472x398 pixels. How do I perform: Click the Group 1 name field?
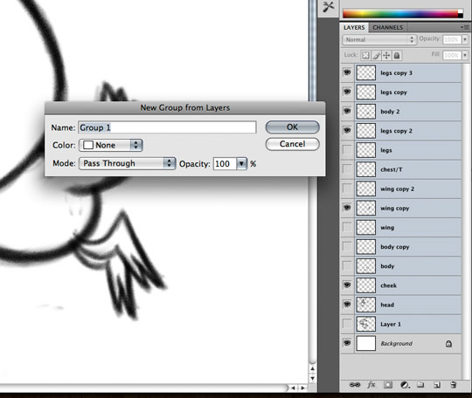click(x=167, y=127)
